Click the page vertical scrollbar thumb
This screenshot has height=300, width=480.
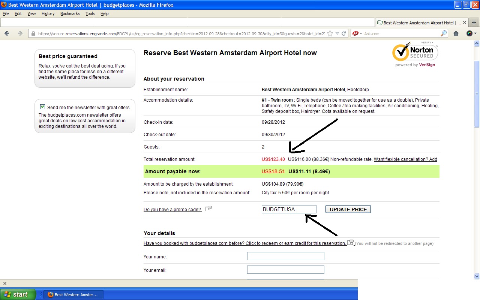coord(477,94)
